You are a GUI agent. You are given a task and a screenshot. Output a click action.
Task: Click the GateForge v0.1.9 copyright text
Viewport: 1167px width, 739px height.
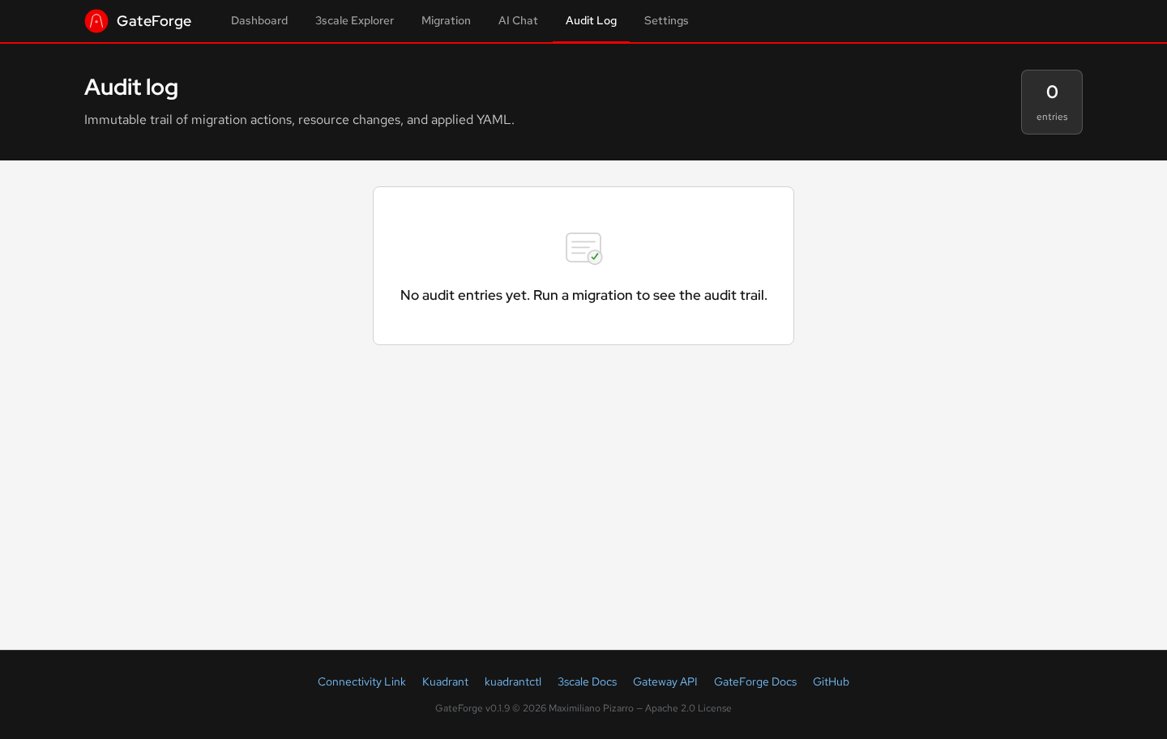[583, 708]
